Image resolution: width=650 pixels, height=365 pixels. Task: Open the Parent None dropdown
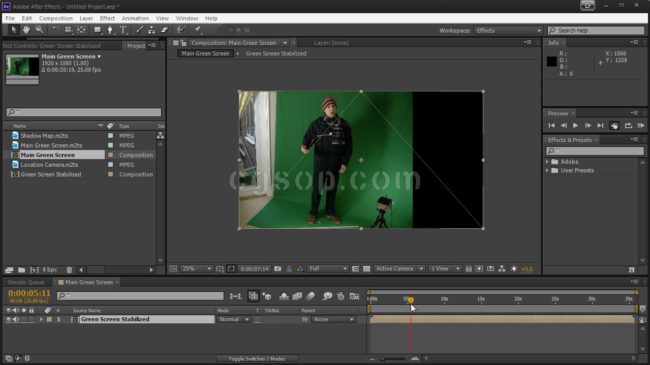(x=333, y=319)
